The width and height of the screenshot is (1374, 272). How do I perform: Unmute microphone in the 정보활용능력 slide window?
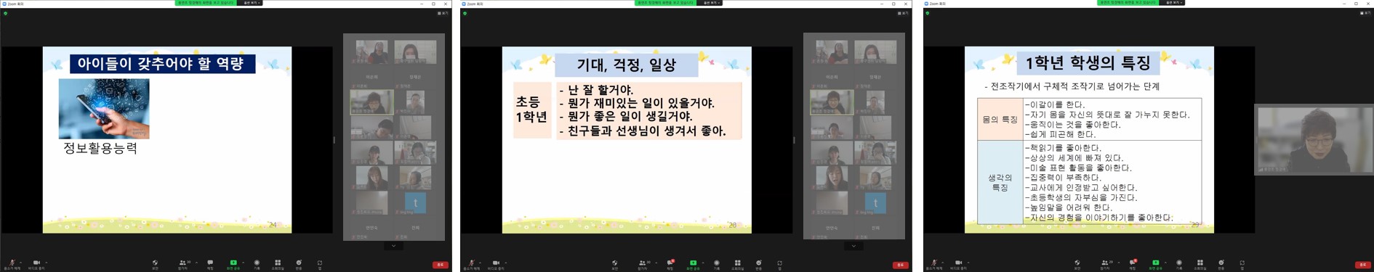(12, 264)
